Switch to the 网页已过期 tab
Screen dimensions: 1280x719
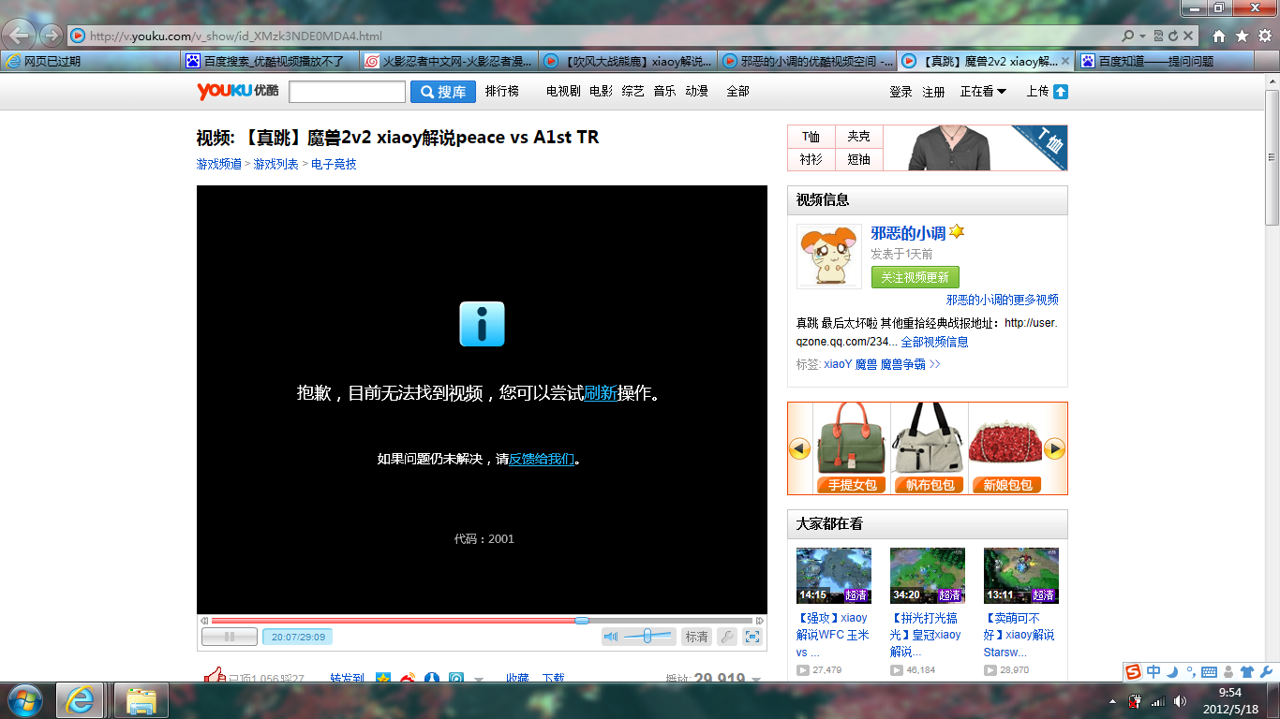tap(90, 61)
